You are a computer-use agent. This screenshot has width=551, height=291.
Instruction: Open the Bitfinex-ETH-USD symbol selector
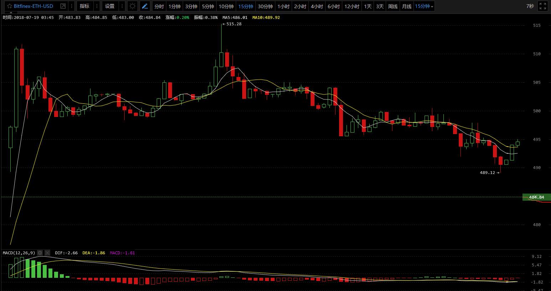(33, 6)
